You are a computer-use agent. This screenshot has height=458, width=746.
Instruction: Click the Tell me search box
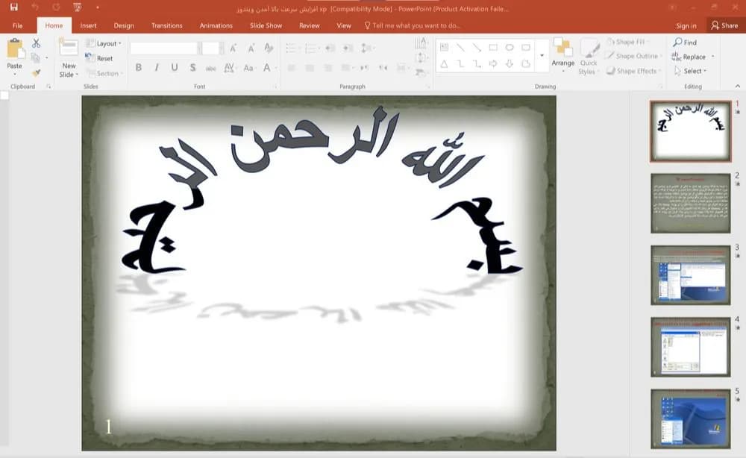[x=412, y=25]
